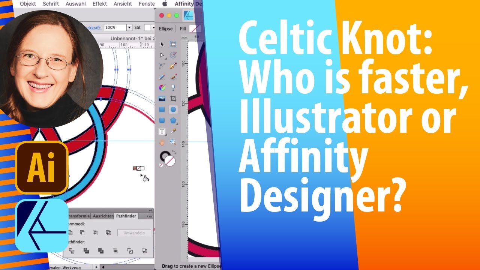Screen dimensions: 480x270
Task: Select the Color Picker eyedropper tool
Action: [x=173, y=131]
